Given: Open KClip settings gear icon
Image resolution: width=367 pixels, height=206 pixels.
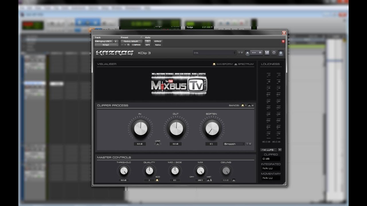Looking at the screenshot, I should pyautogui.click(x=274, y=53).
